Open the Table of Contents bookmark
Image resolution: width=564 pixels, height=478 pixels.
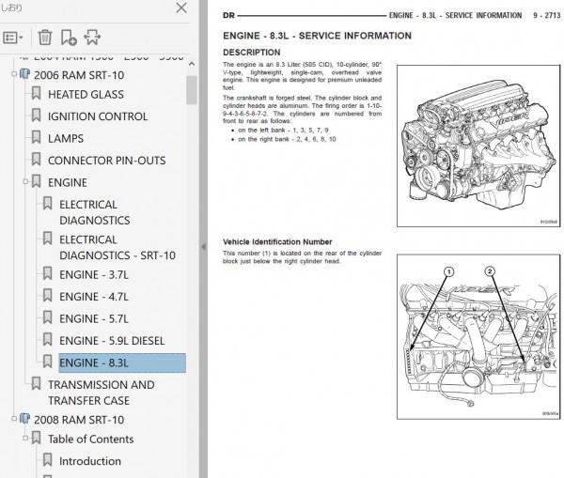pyautogui.click(x=90, y=439)
